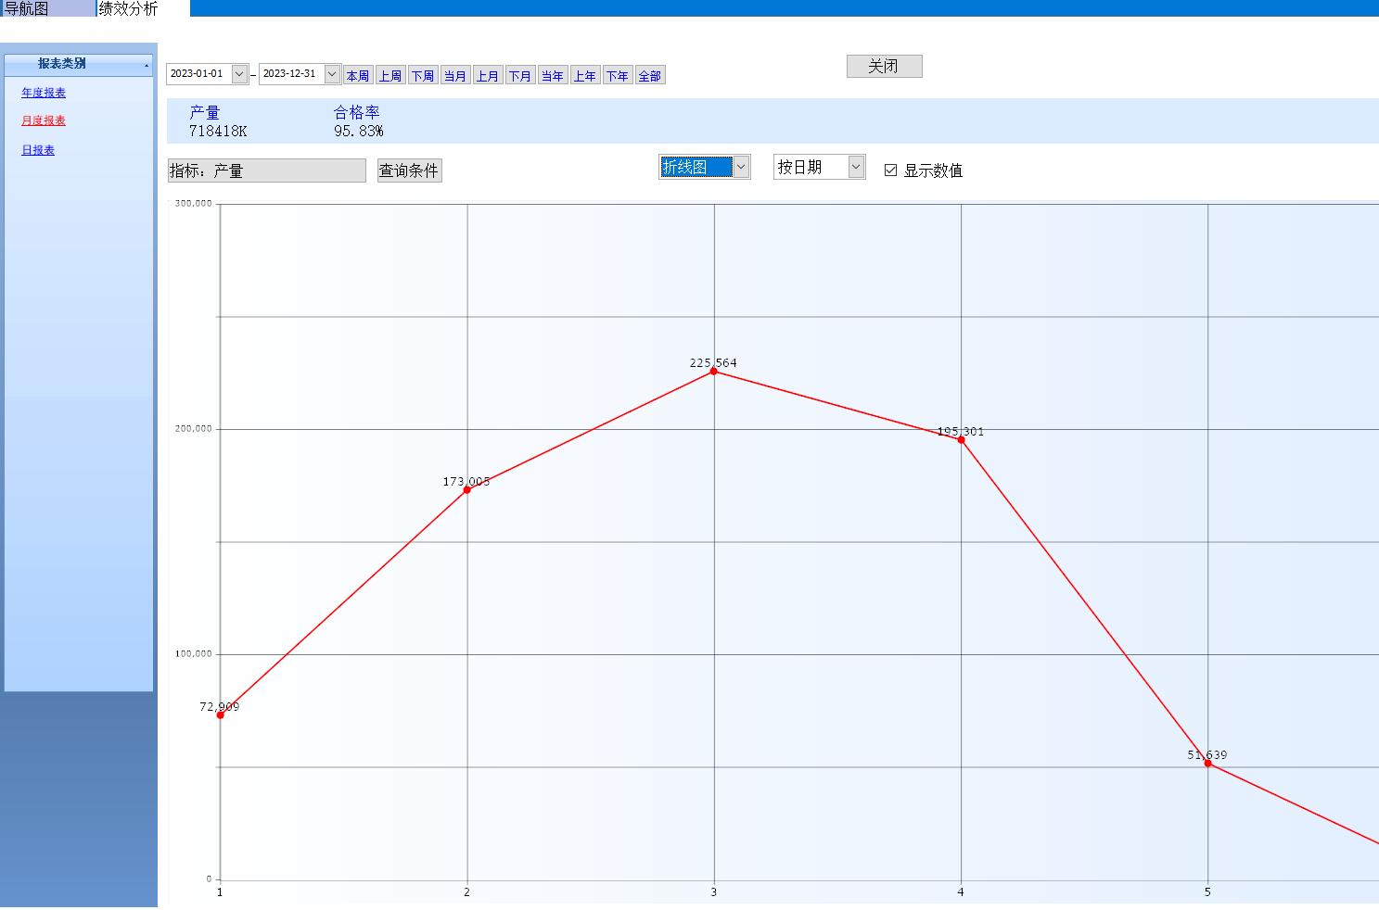Switch to the 导航图 tab
The height and width of the screenshot is (910, 1379).
point(28,8)
